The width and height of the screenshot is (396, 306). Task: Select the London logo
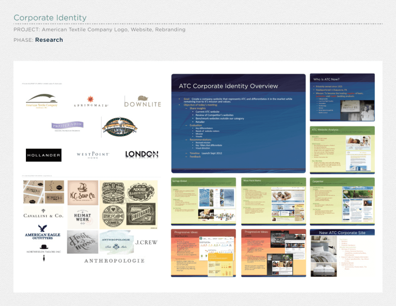point(142,154)
